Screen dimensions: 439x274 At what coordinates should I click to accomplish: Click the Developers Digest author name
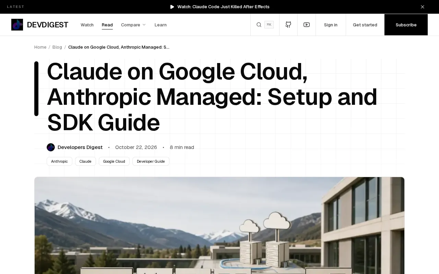point(80,147)
